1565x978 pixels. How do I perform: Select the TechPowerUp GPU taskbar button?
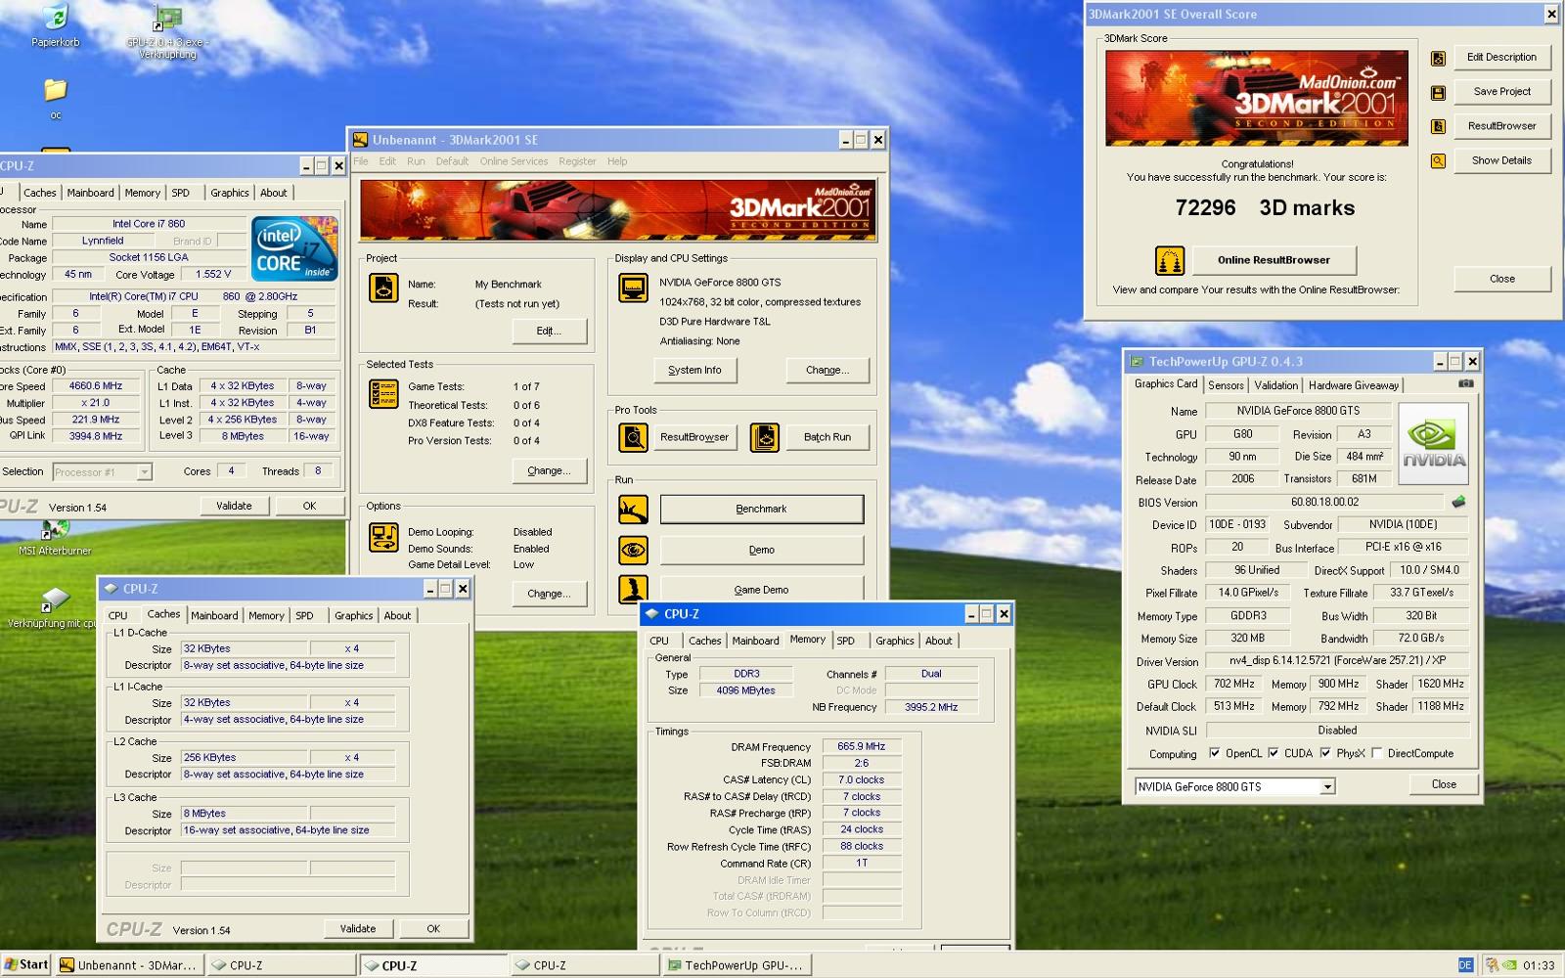(737, 965)
